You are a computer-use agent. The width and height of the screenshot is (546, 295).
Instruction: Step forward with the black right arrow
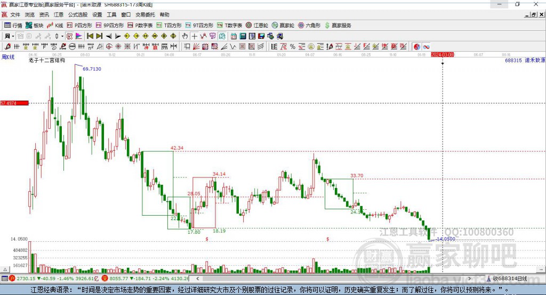coord(118,36)
